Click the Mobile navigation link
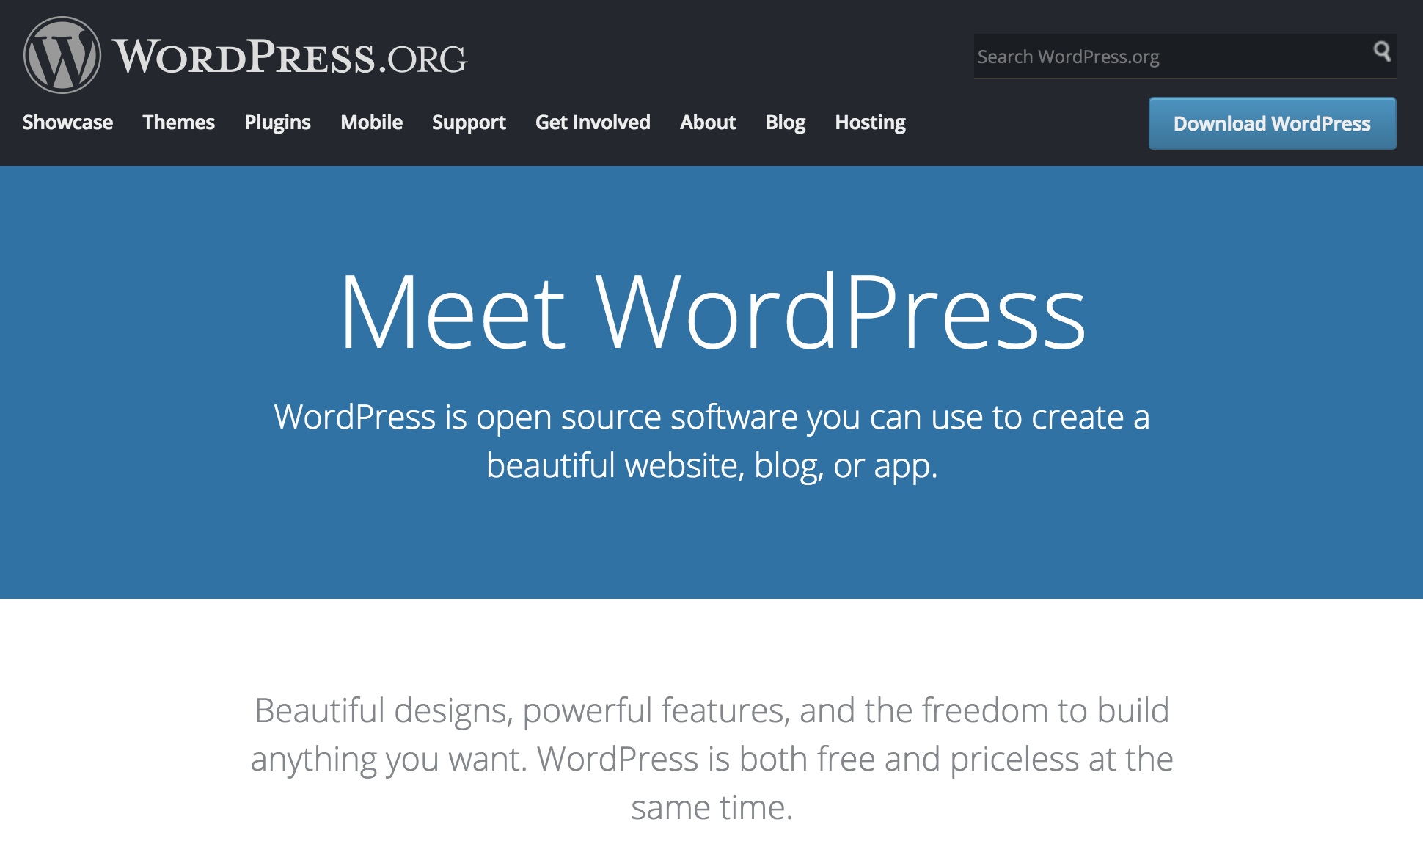 click(372, 123)
